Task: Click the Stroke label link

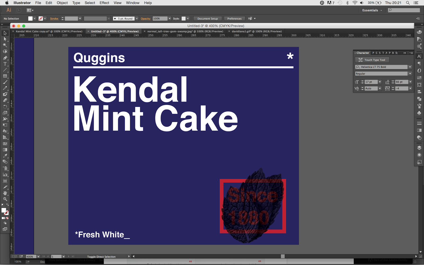Action: click(x=54, y=19)
